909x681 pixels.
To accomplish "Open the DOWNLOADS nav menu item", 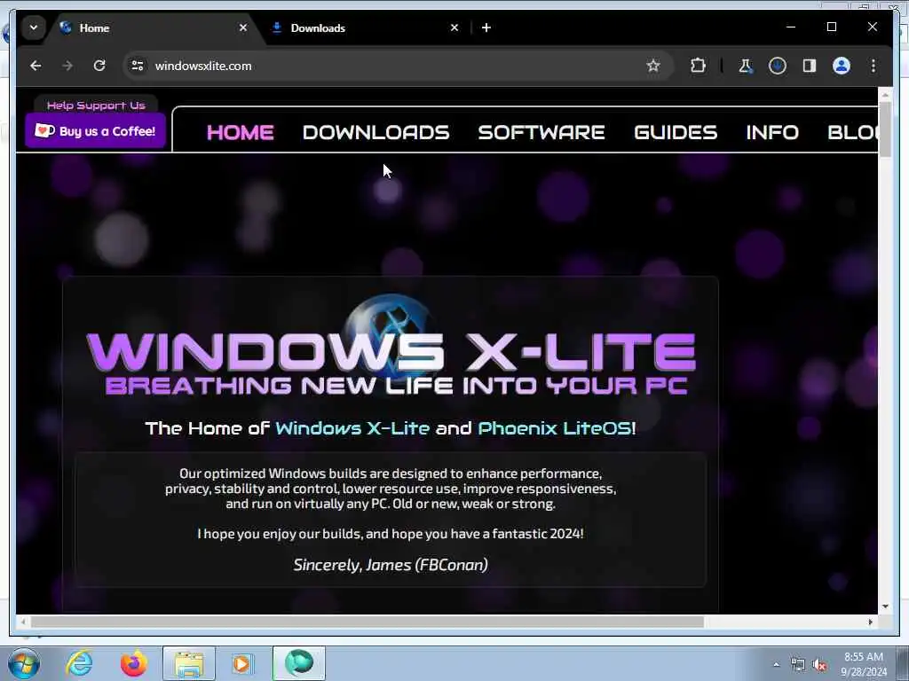I will tap(375, 132).
